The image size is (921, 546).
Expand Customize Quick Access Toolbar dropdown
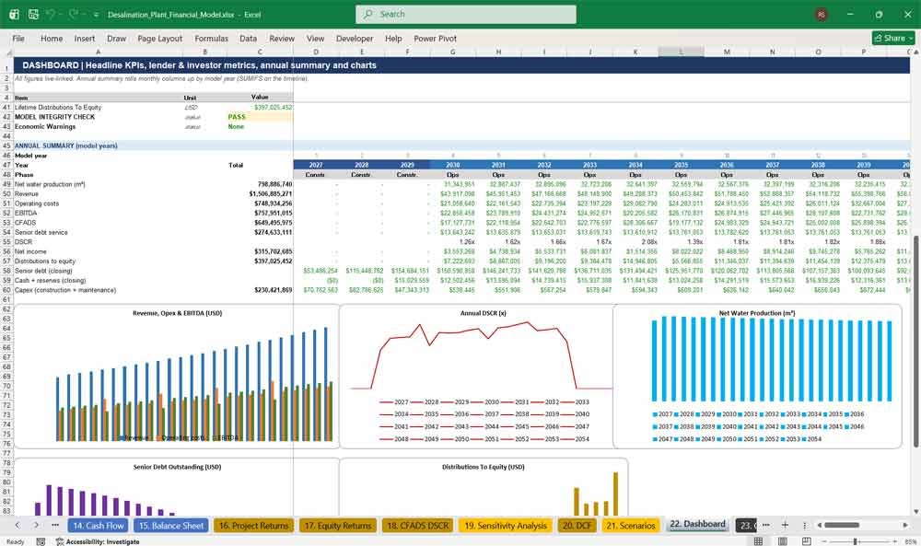tap(96, 15)
